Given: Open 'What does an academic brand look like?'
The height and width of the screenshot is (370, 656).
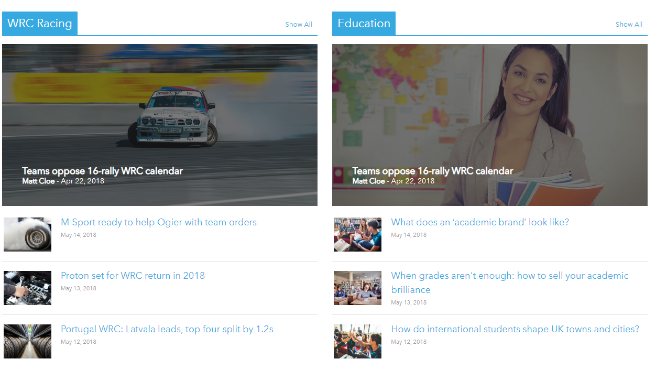Looking at the screenshot, I should click(480, 222).
